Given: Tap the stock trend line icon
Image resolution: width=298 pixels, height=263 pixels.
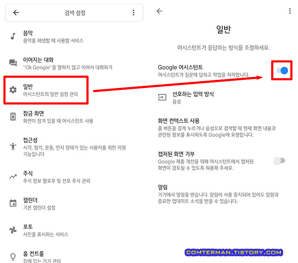Looking at the screenshot, I should pos(13,177).
